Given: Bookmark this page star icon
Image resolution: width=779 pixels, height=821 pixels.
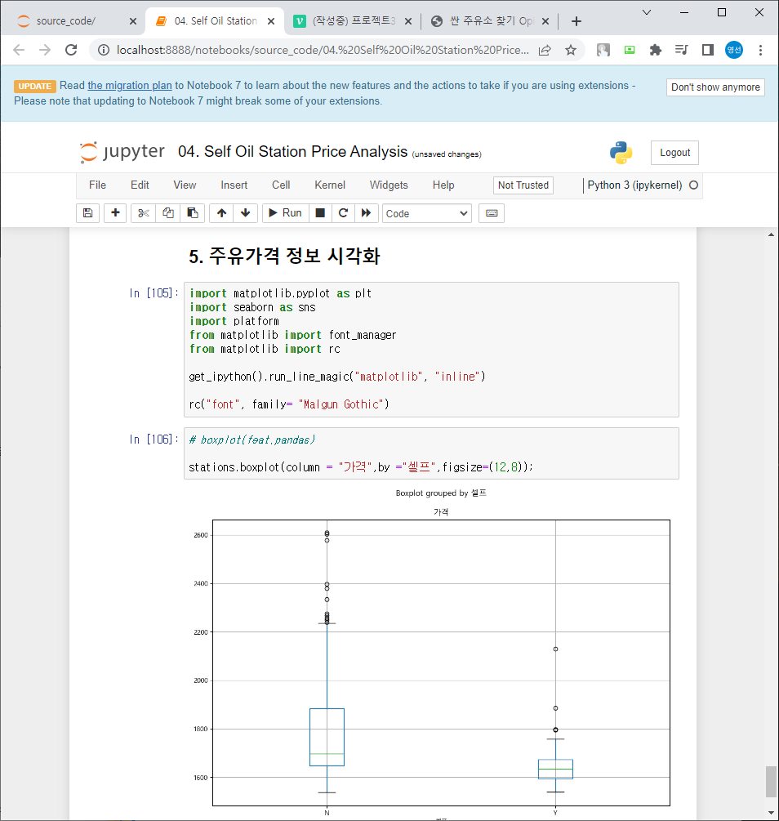Looking at the screenshot, I should pyautogui.click(x=571, y=51).
